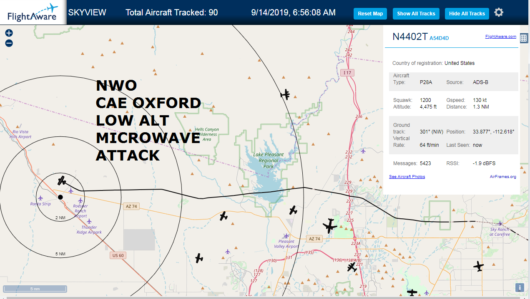Click the distance value 1.3 NM
Image resolution: width=530 pixels, height=299 pixels.
481,107
